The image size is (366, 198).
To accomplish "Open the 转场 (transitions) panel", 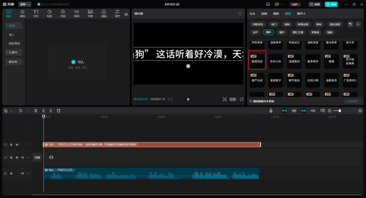I will [77, 14].
